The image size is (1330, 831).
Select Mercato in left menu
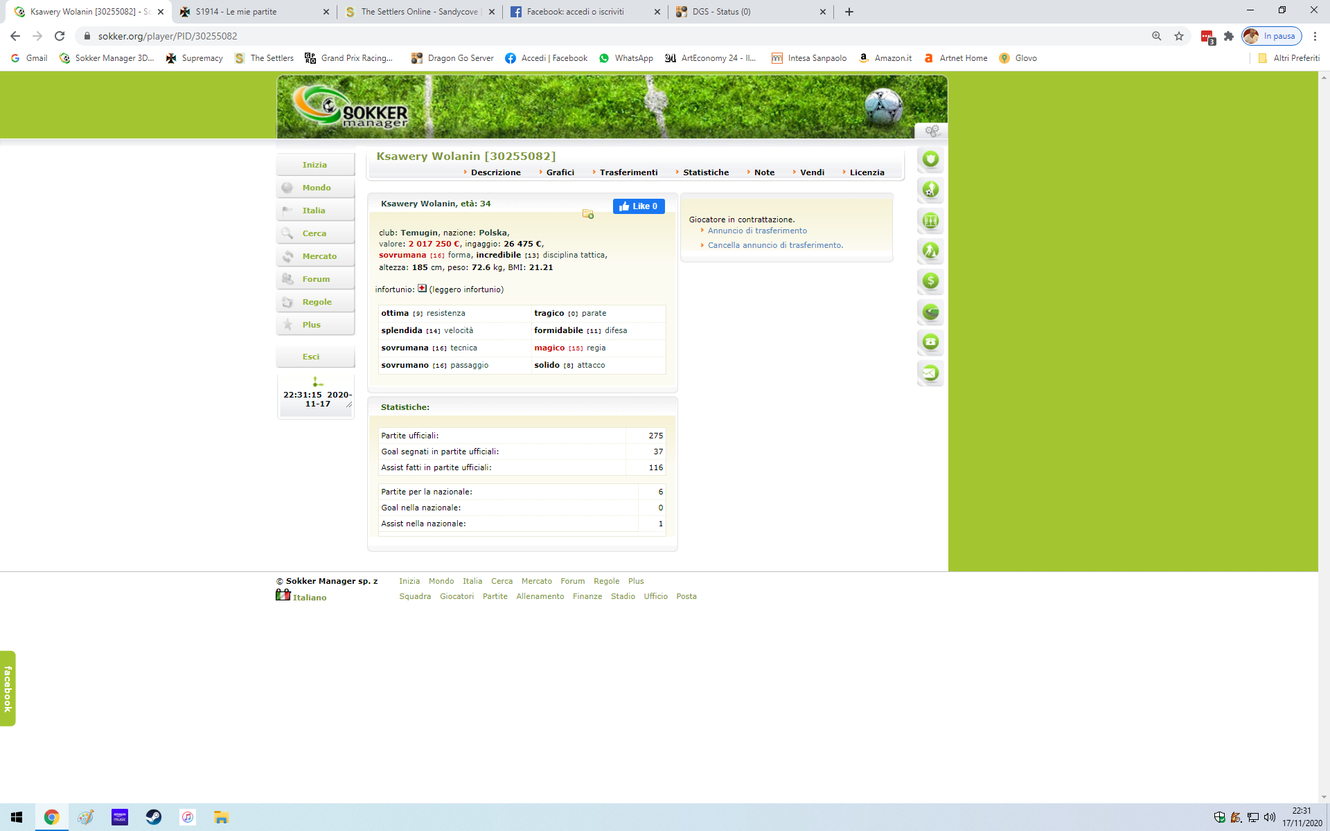pos(319,256)
